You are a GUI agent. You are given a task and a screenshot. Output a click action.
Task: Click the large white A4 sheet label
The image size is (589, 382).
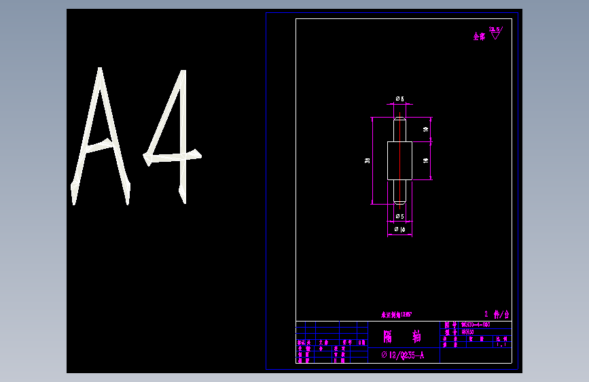[x=136, y=137]
